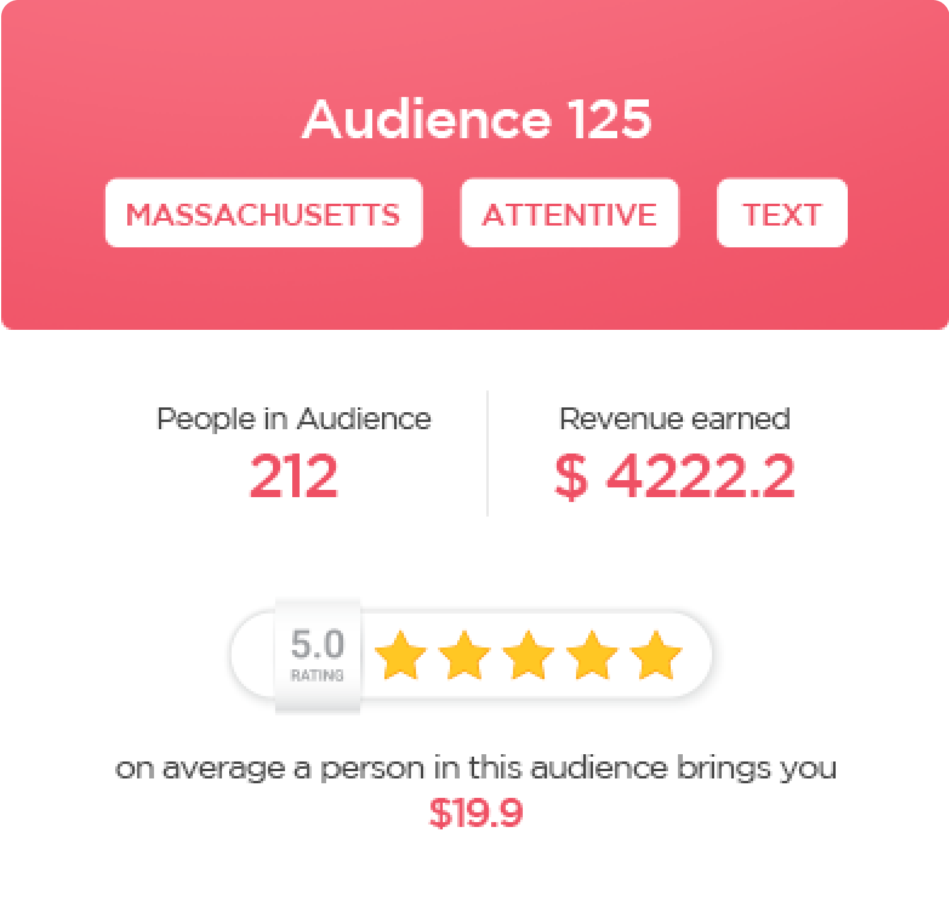Screen dimensions: 949x907
Task: Click the People in Audience label
Action: click(x=293, y=418)
